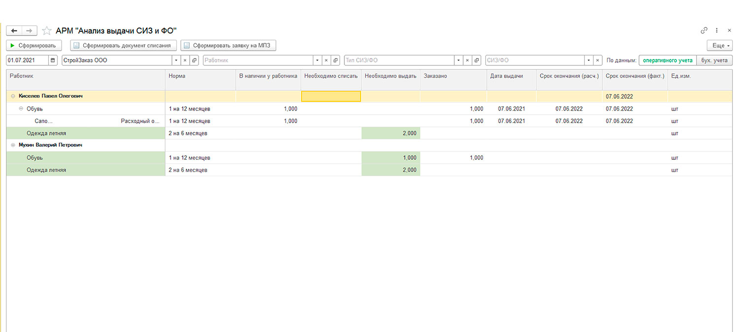This screenshot has width=739, height=332.
Task: Open the Еще menu
Action: 719,46
